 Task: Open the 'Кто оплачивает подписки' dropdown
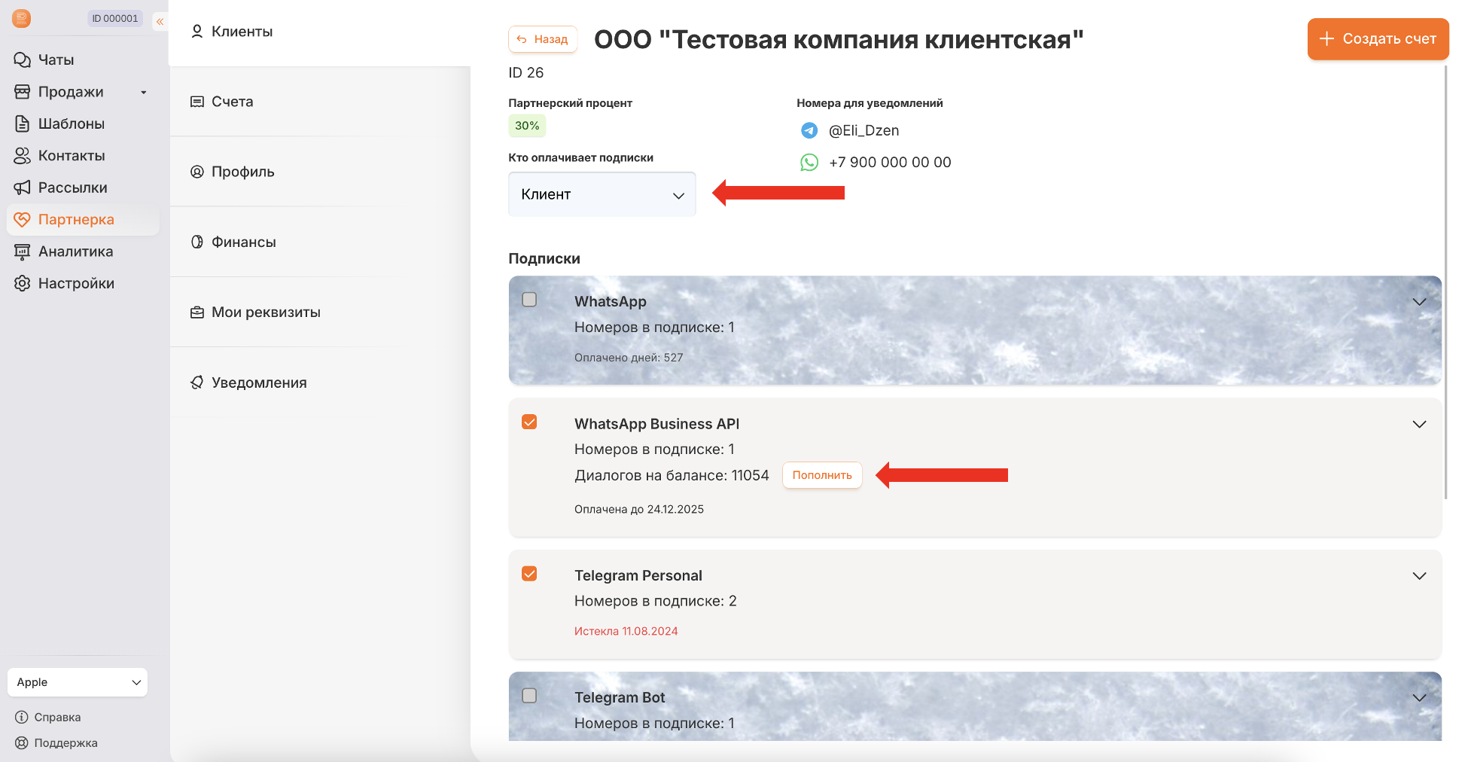click(602, 194)
